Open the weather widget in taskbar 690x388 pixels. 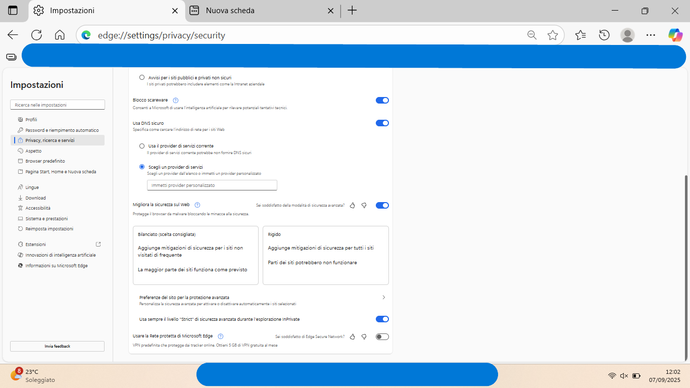[x=33, y=375]
